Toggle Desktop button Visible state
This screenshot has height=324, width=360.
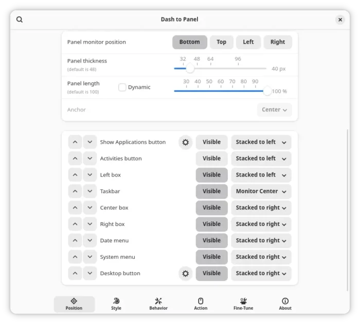tap(212, 273)
